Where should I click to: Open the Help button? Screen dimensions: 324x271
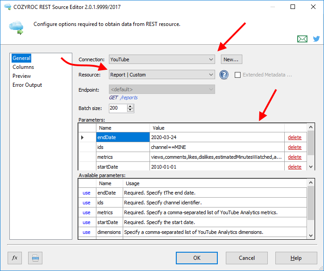[296, 258]
